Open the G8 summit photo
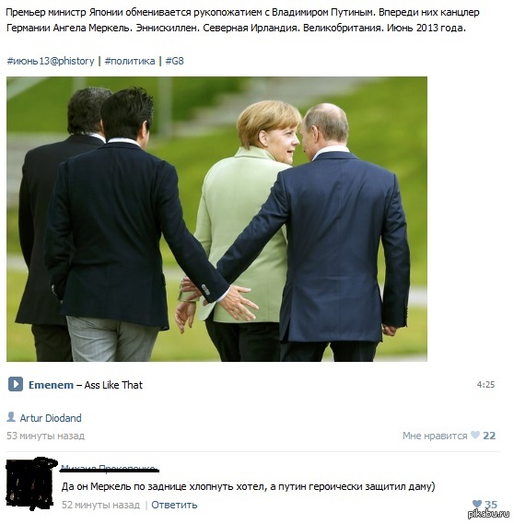Viewport: 514px width, 524px height. [x=216, y=219]
